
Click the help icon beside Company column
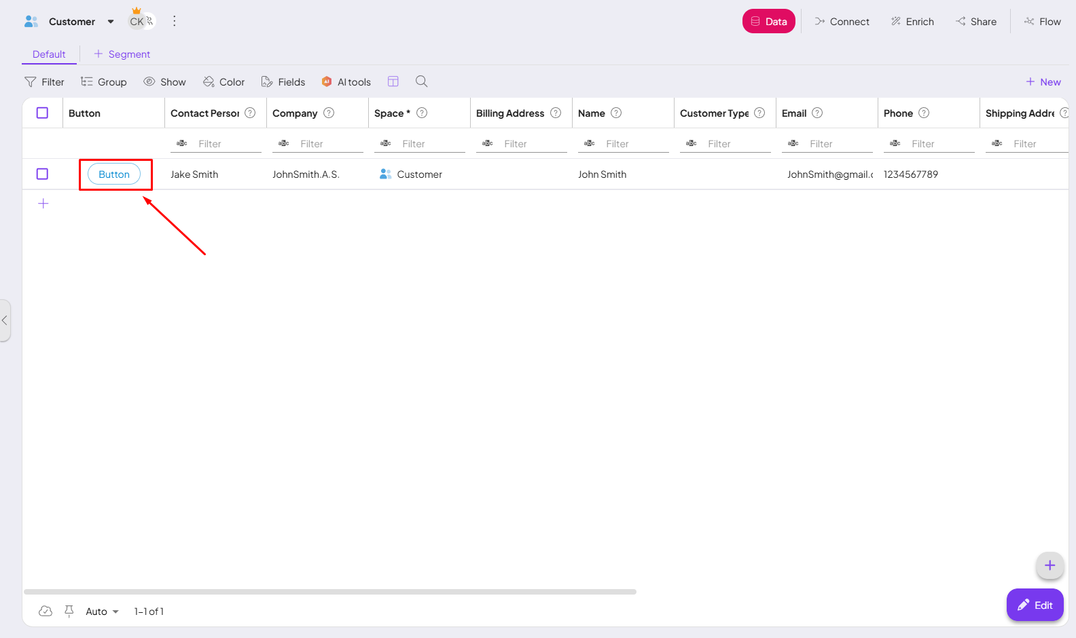[x=329, y=113]
